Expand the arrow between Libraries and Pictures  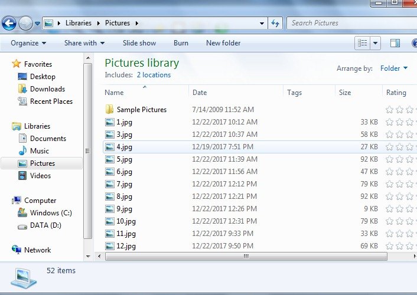[99, 24]
